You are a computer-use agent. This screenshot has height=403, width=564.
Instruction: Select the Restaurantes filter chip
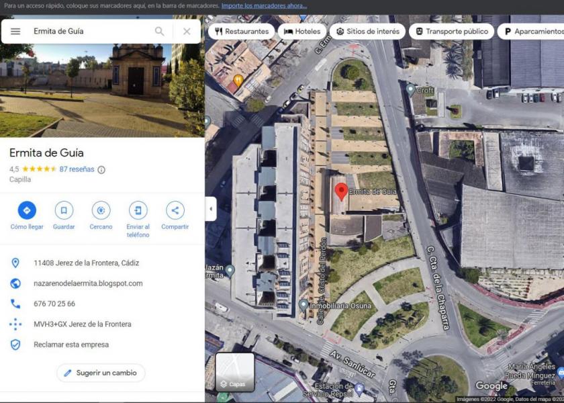[x=240, y=32]
